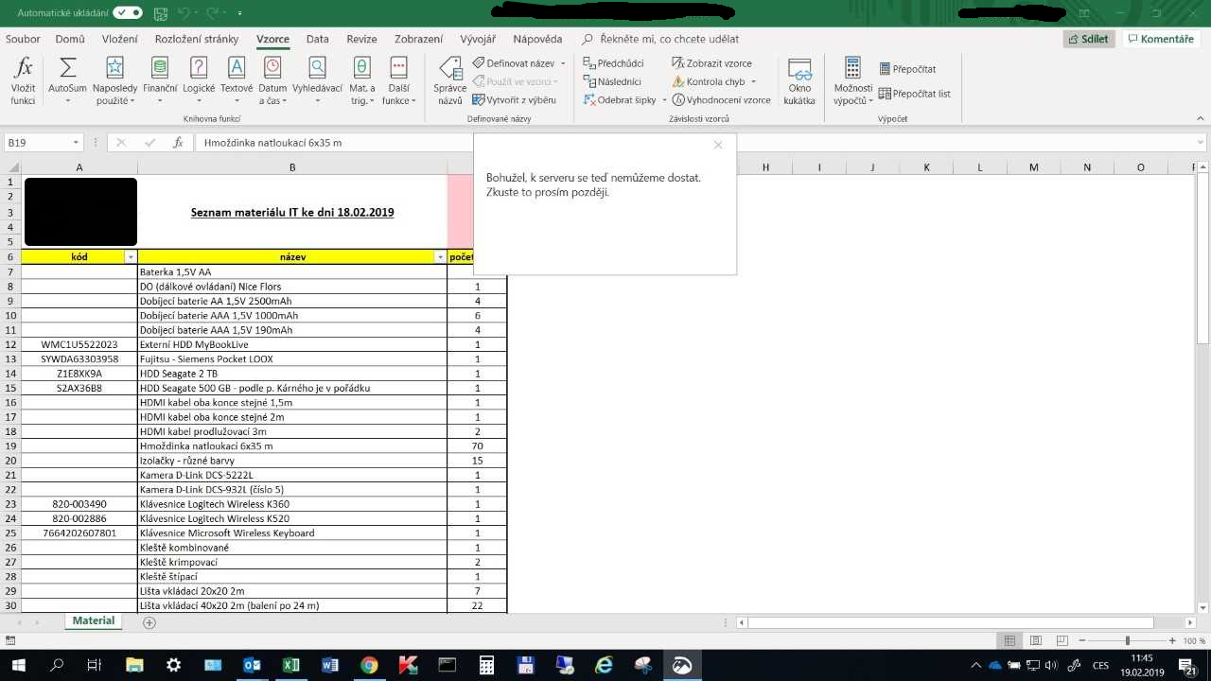
Task: Switch to Normal view icon in status bar
Action: pyautogui.click(x=1009, y=640)
